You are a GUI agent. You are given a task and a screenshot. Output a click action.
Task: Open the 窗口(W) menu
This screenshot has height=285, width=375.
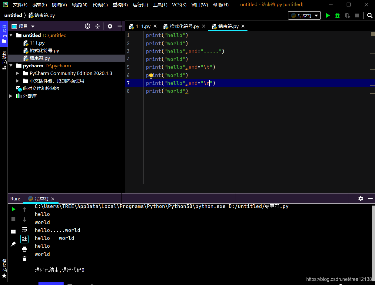pyautogui.click(x=200, y=5)
